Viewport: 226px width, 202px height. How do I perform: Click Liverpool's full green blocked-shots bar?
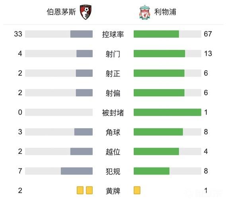[x=168, y=112]
